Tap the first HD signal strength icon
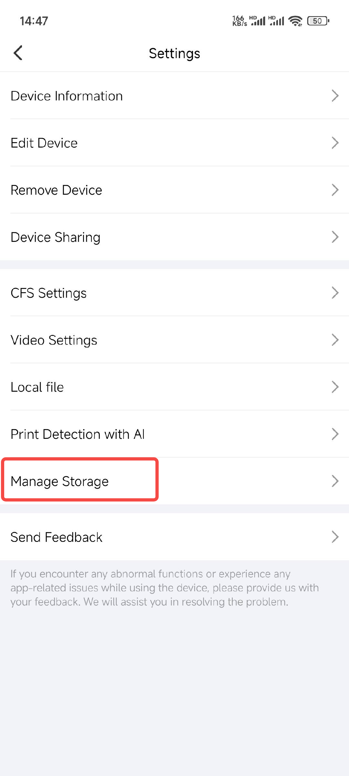This screenshot has height=776, width=349. pyautogui.click(x=258, y=21)
